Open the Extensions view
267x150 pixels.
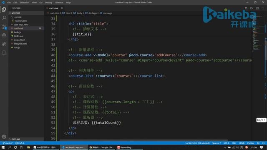pos(4,44)
